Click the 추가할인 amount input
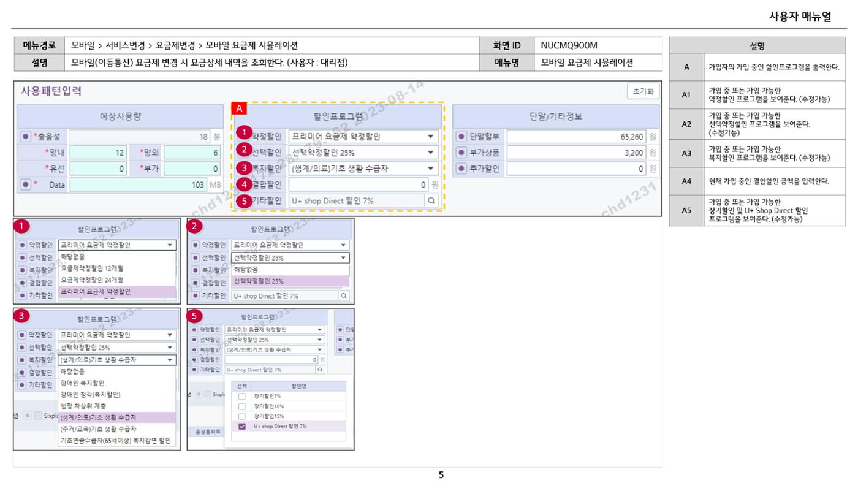The width and height of the screenshot is (858, 483). 576,169
